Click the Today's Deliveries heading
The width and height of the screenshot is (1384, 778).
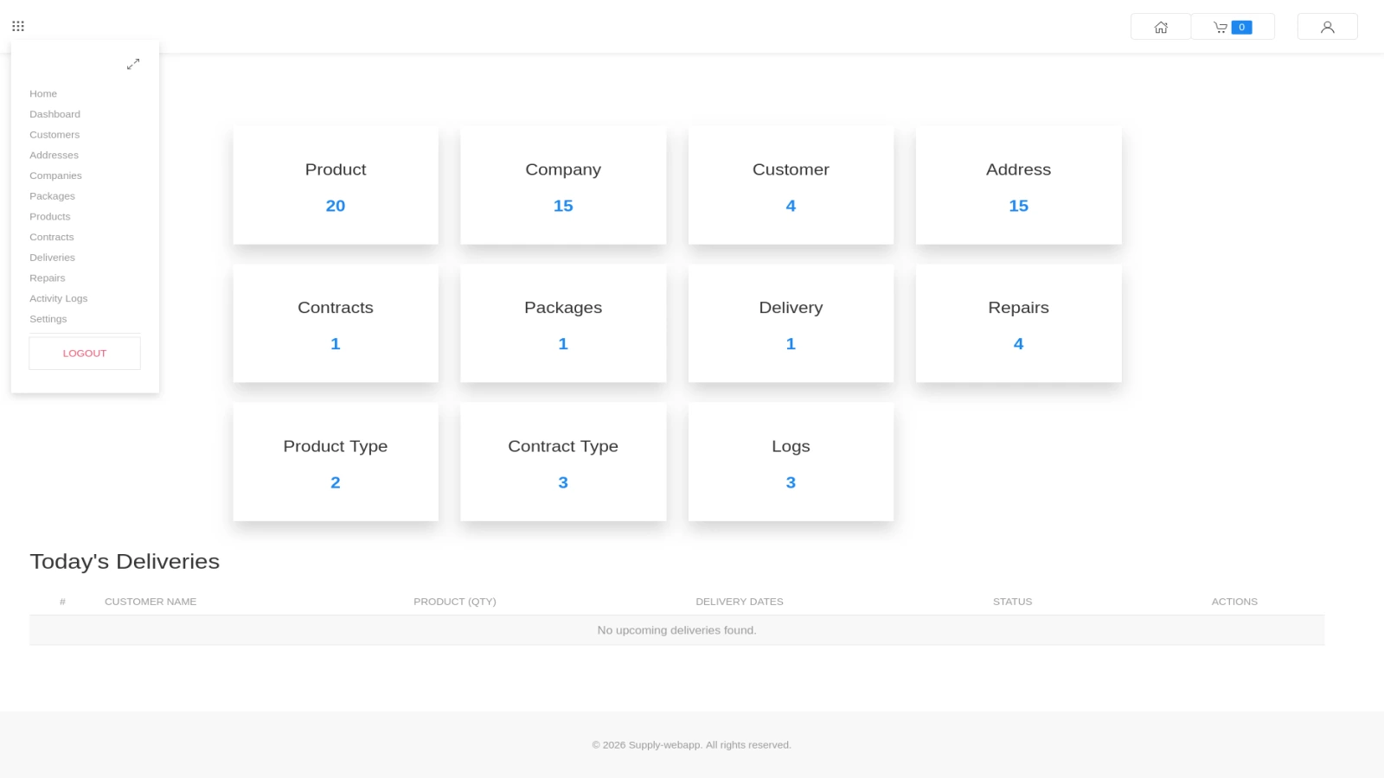(x=125, y=562)
